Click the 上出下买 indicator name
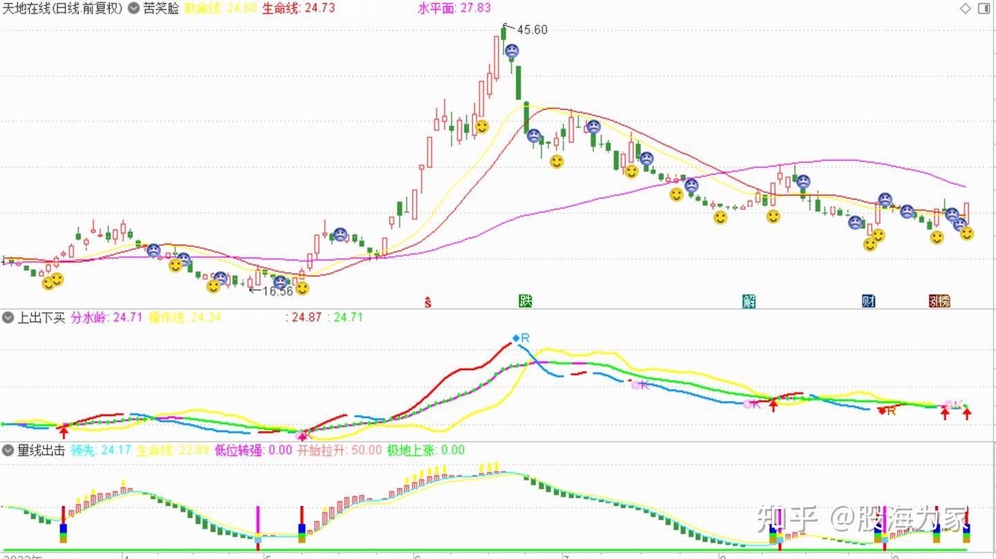Screen dimensions: 996x559 41,318
